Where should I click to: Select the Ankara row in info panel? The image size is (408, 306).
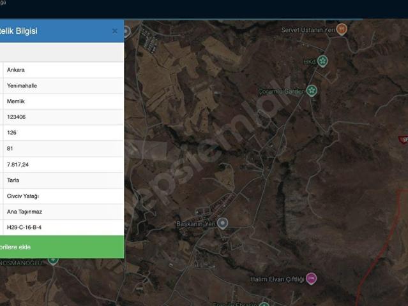[63, 70]
